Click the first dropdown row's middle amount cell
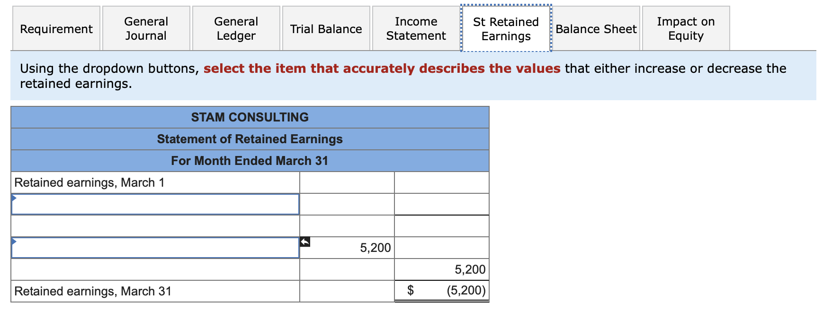Screen dimensions: 823x311 click(x=347, y=204)
